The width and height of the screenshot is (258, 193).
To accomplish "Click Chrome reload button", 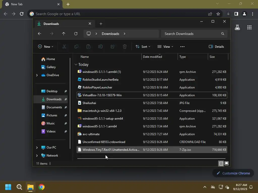I will [22, 14].
